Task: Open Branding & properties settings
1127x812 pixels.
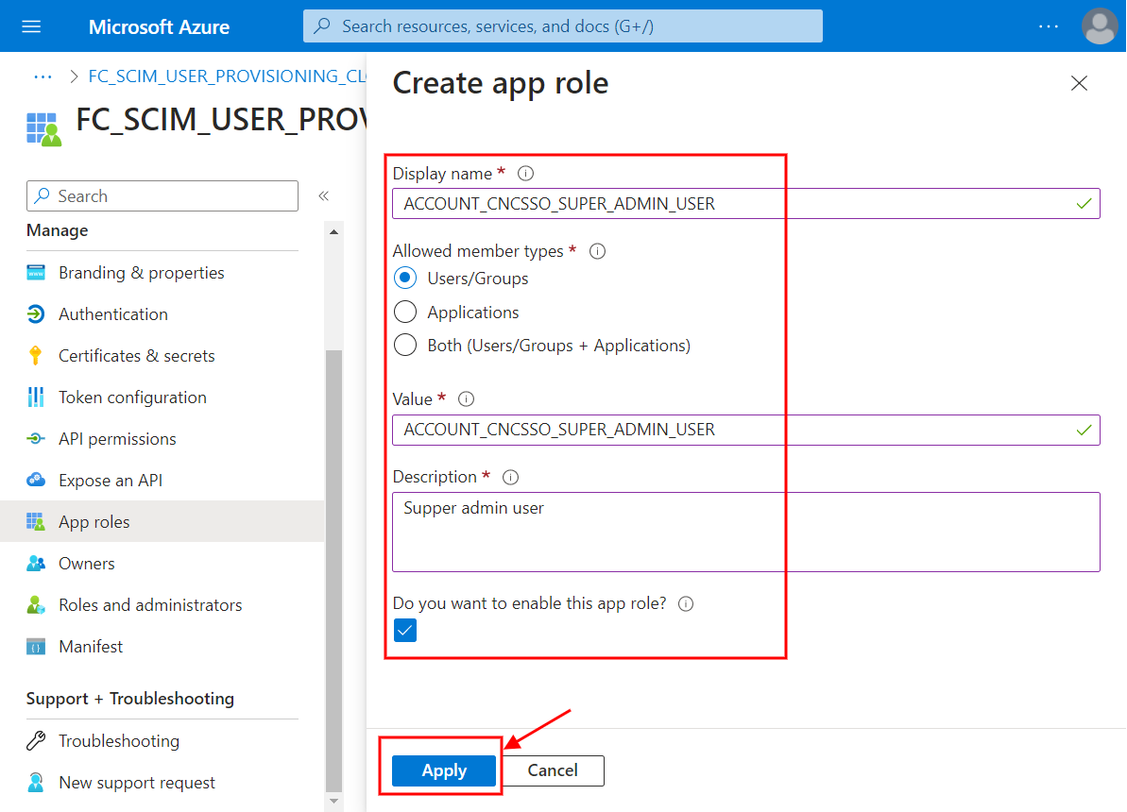Action: [142, 272]
